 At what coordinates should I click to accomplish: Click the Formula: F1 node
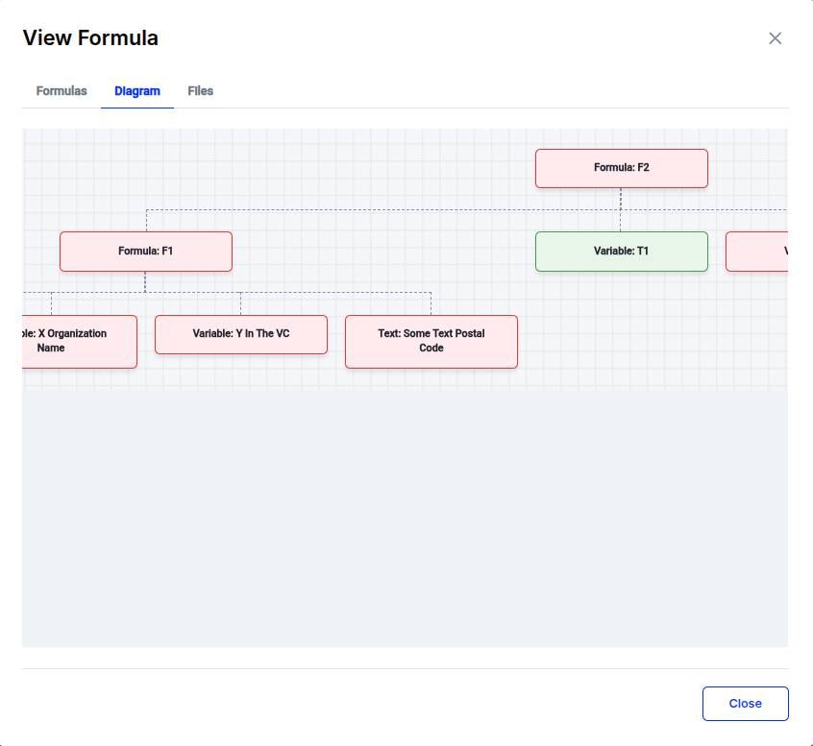(146, 252)
